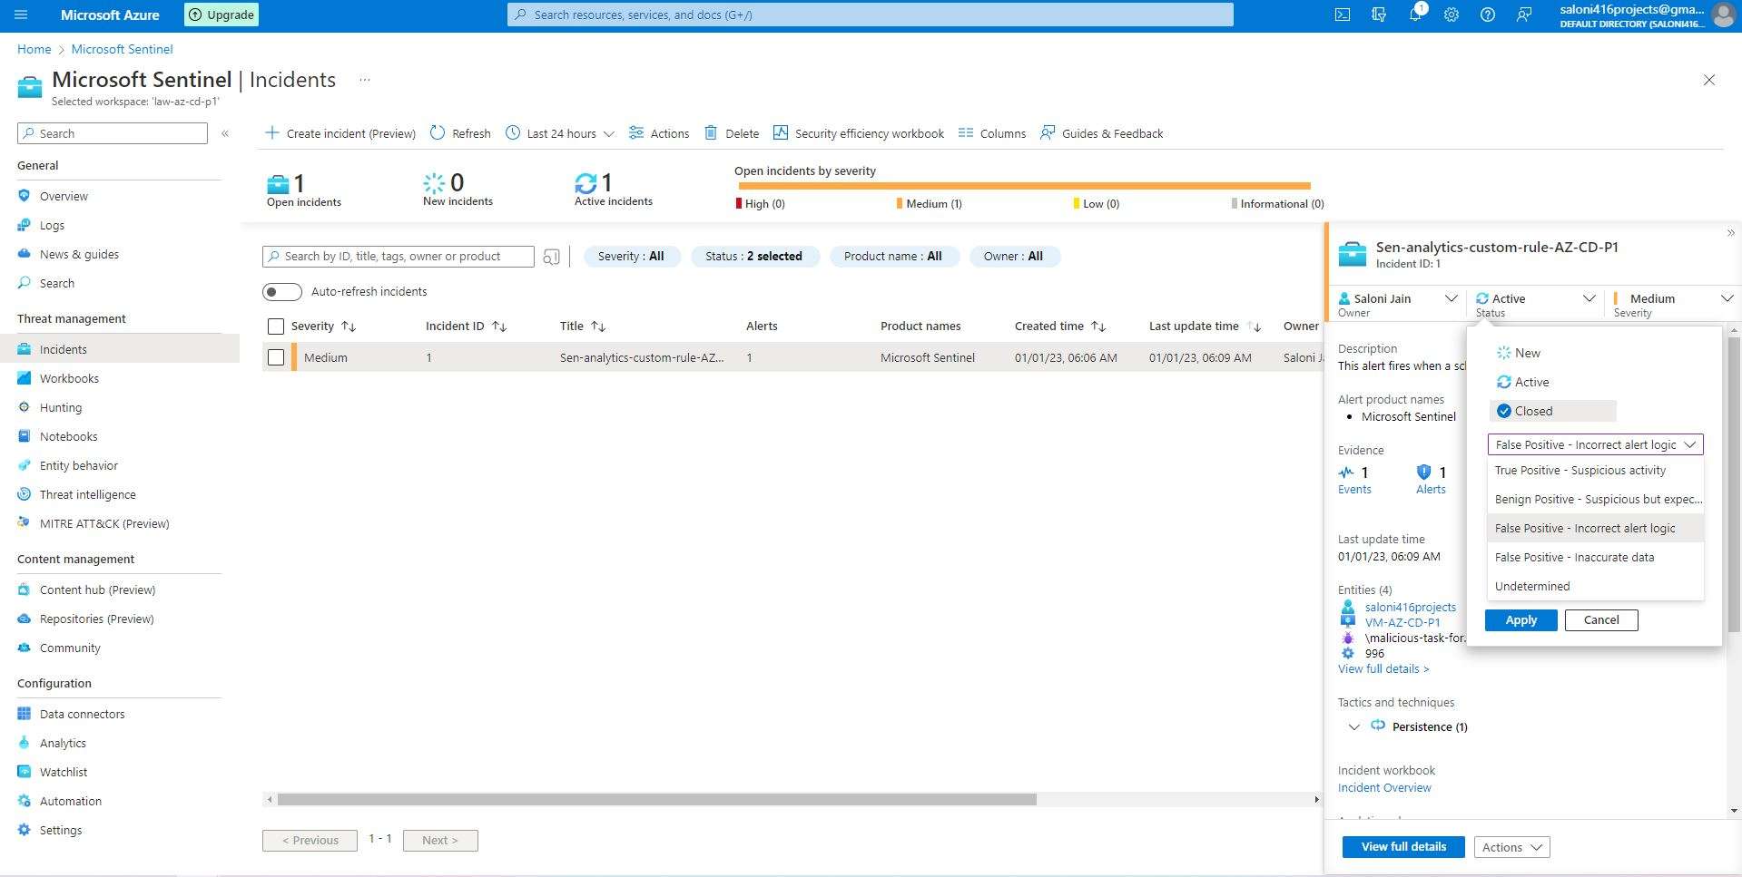Click the Azure Cloud Shell icon

point(1342,15)
